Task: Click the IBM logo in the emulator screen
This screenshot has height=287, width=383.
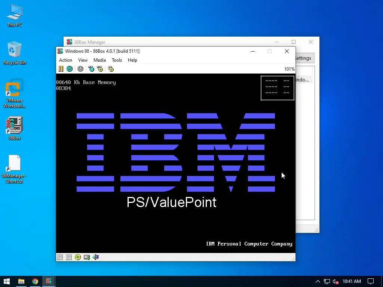Action: coord(176,152)
